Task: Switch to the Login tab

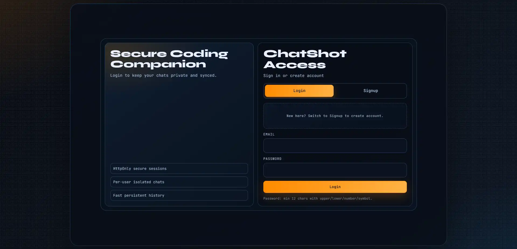Action: pos(299,91)
